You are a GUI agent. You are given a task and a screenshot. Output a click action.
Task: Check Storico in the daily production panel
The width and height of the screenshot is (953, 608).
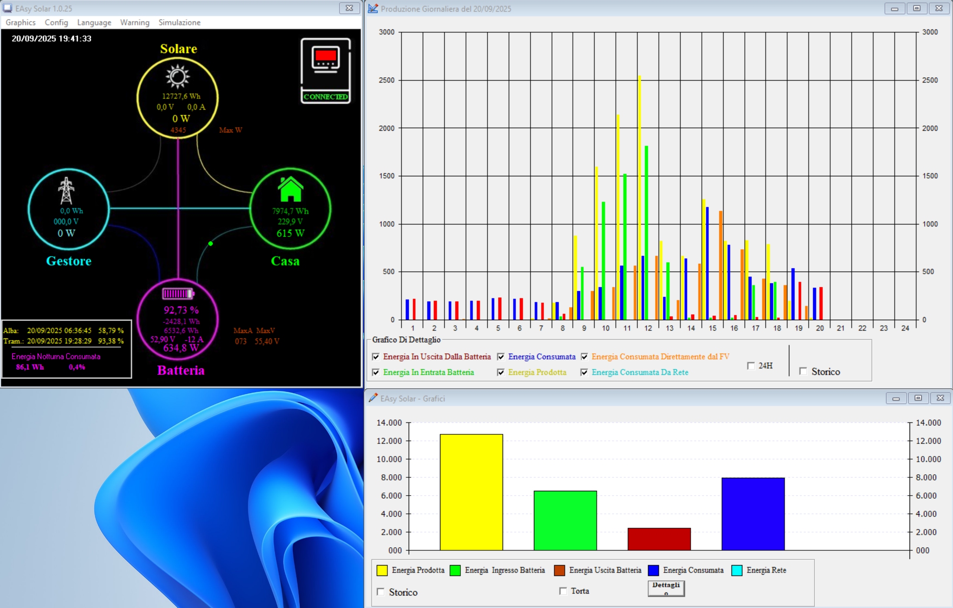click(x=803, y=371)
